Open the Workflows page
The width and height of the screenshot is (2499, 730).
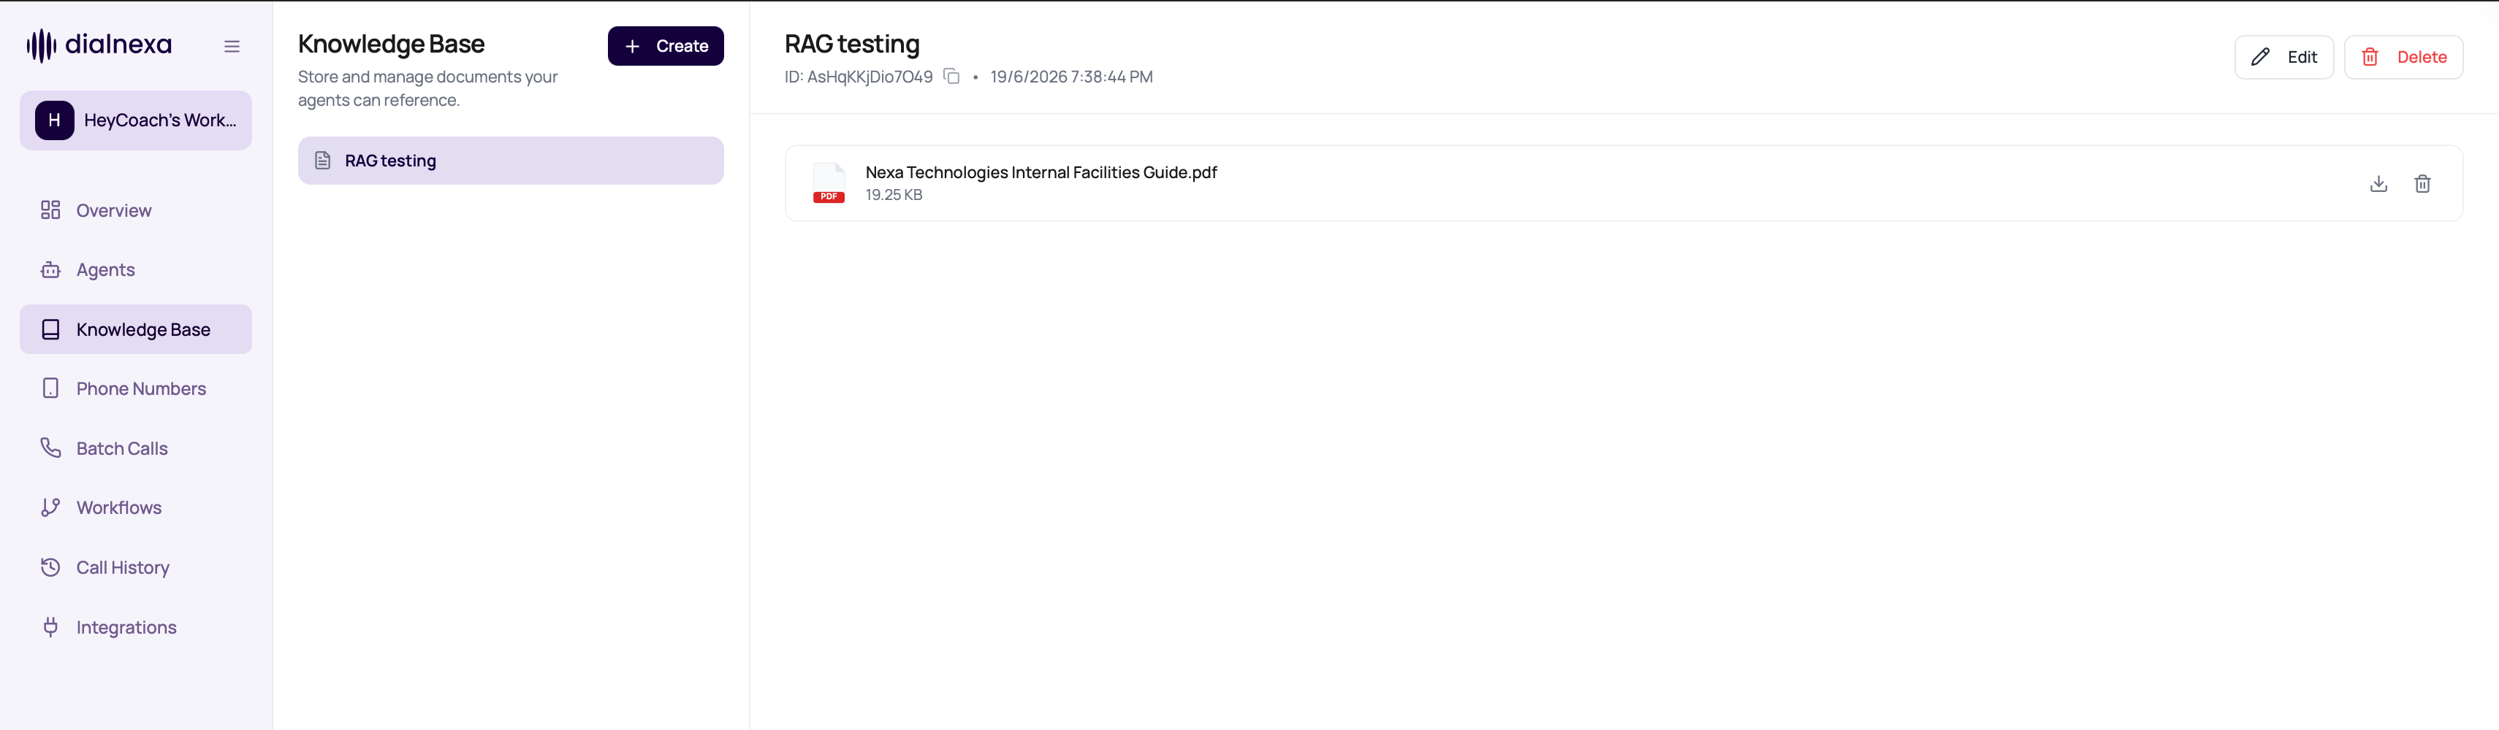[136, 507]
